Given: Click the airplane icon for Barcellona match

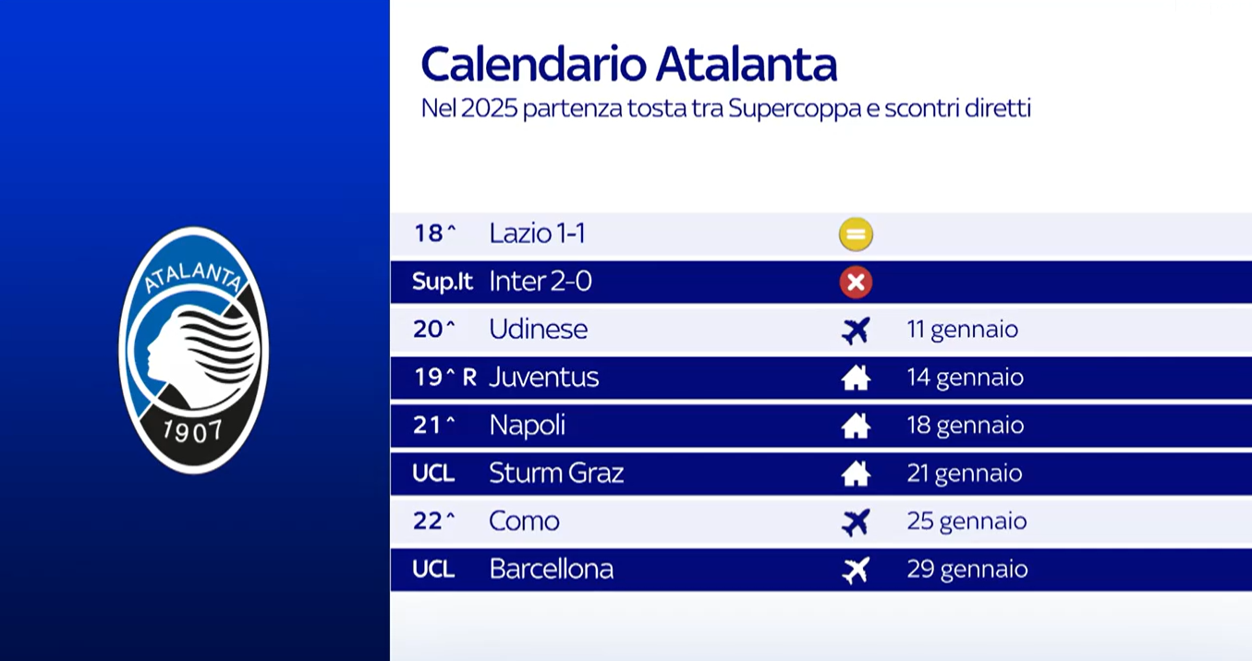Looking at the screenshot, I should pos(856,571).
